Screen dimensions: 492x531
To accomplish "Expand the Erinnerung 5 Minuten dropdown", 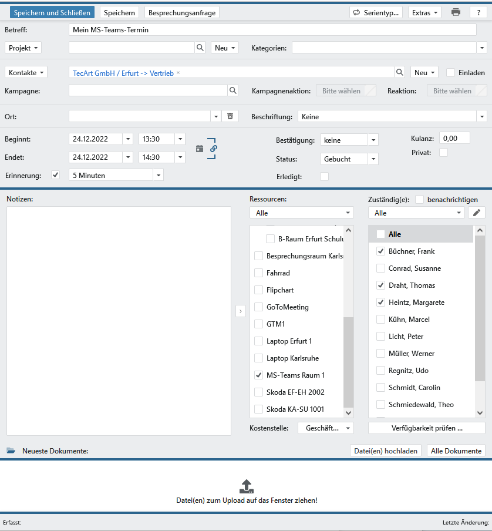I will point(158,175).
